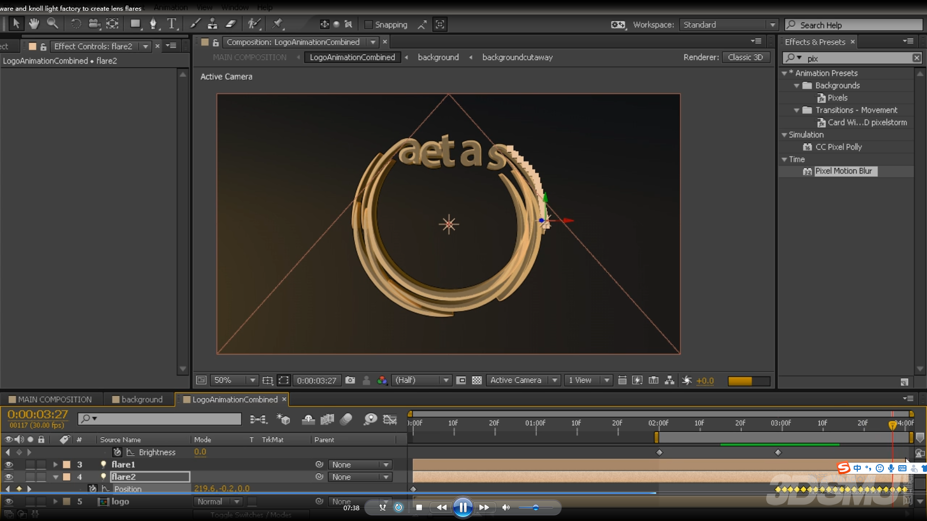Click the Fast Previews icon

click(637, 380)
